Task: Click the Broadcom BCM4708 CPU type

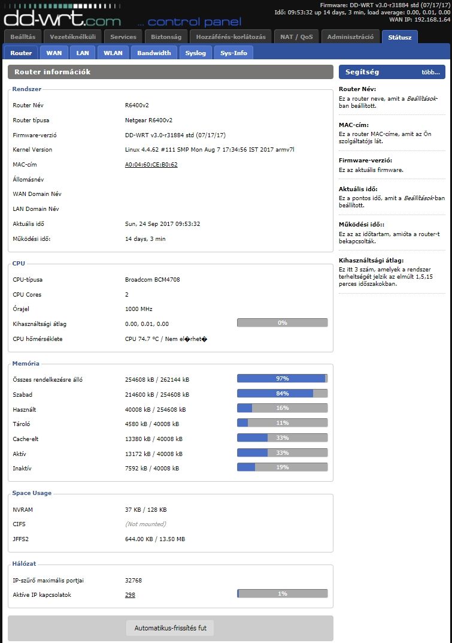Action: coord(153,280)
